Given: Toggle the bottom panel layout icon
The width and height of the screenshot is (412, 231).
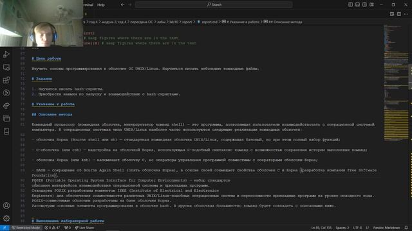Looking at the screenshot, I should pyautogui.click(x=357, y=4).
